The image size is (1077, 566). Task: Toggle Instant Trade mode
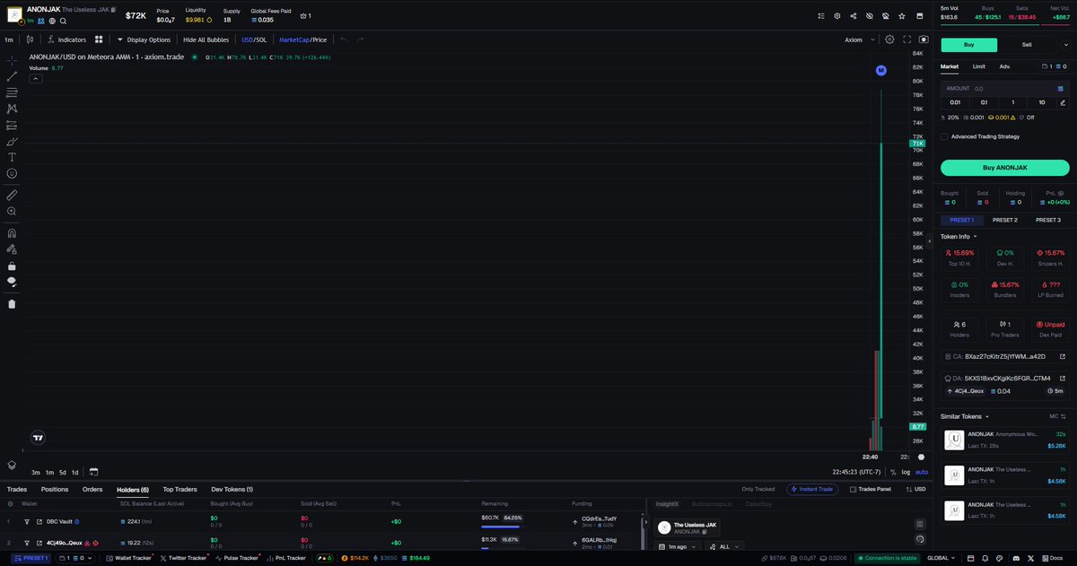point(812,489)
